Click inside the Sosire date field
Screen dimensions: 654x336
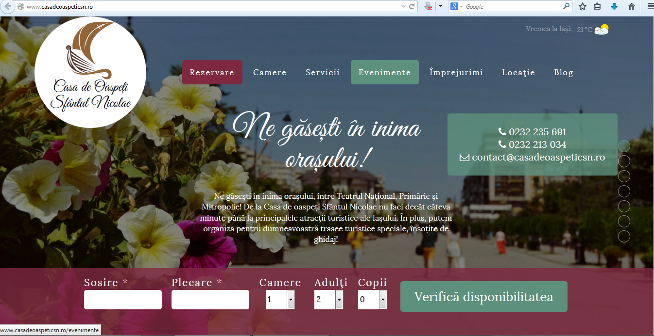click(x=122, y=299)
